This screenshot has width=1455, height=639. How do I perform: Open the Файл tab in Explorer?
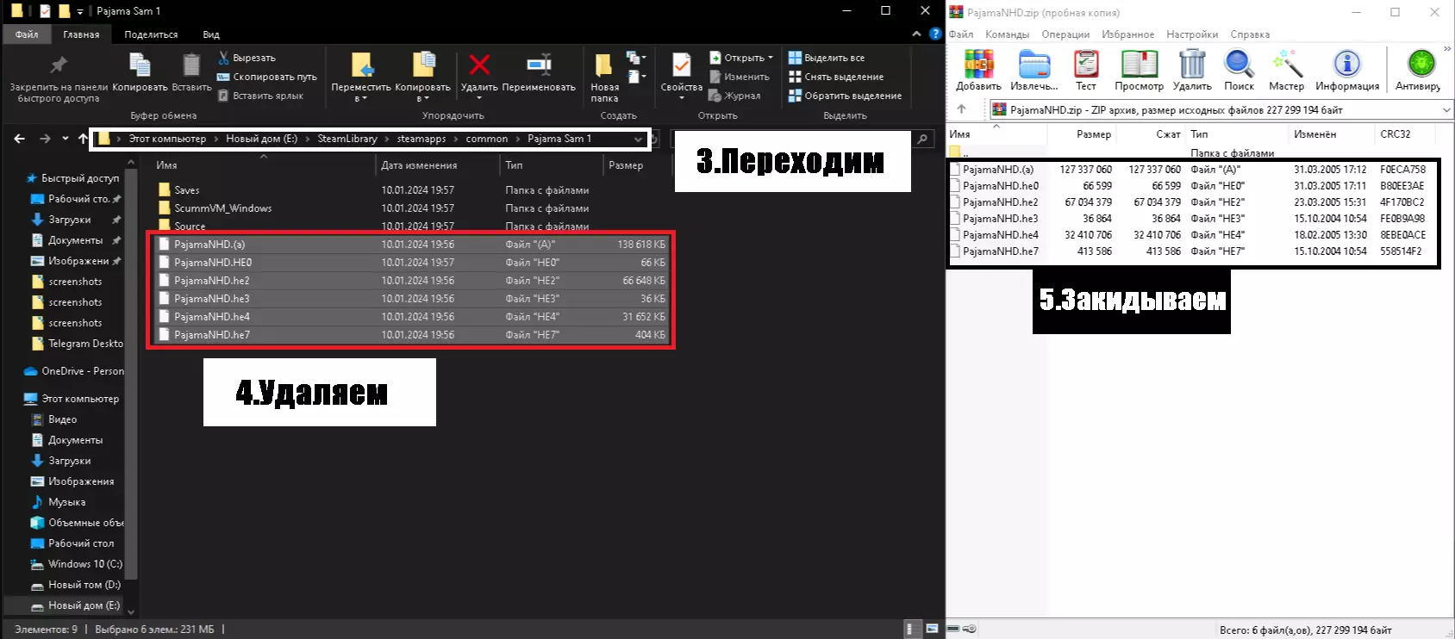27,34
